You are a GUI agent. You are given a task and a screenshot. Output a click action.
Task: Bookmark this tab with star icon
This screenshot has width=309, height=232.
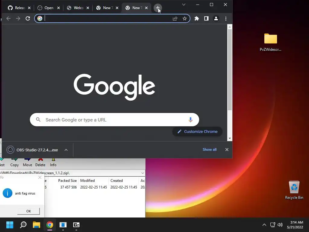click(x=185, y=18)
